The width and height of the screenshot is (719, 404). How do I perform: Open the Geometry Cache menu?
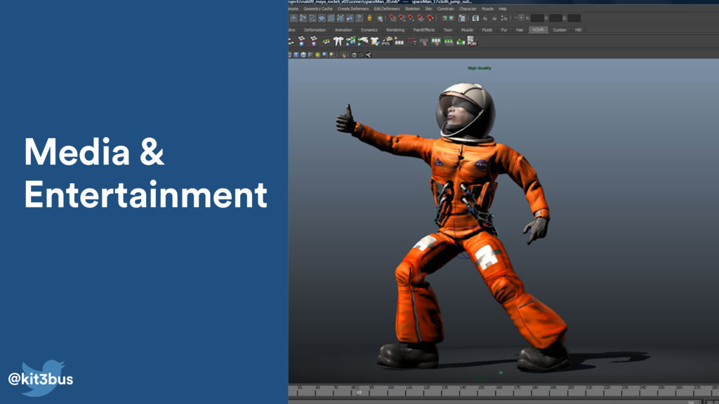coord(318,8)
